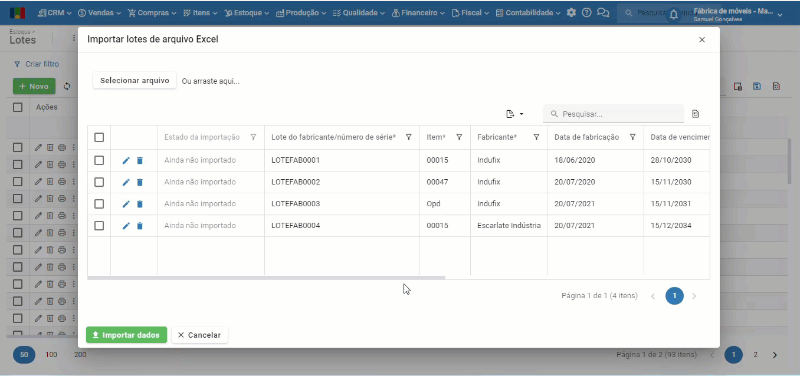800x376 pixels.
Task: Edit the LOTEFAB0001 row with pencil icon
Action: click(126, 160)
